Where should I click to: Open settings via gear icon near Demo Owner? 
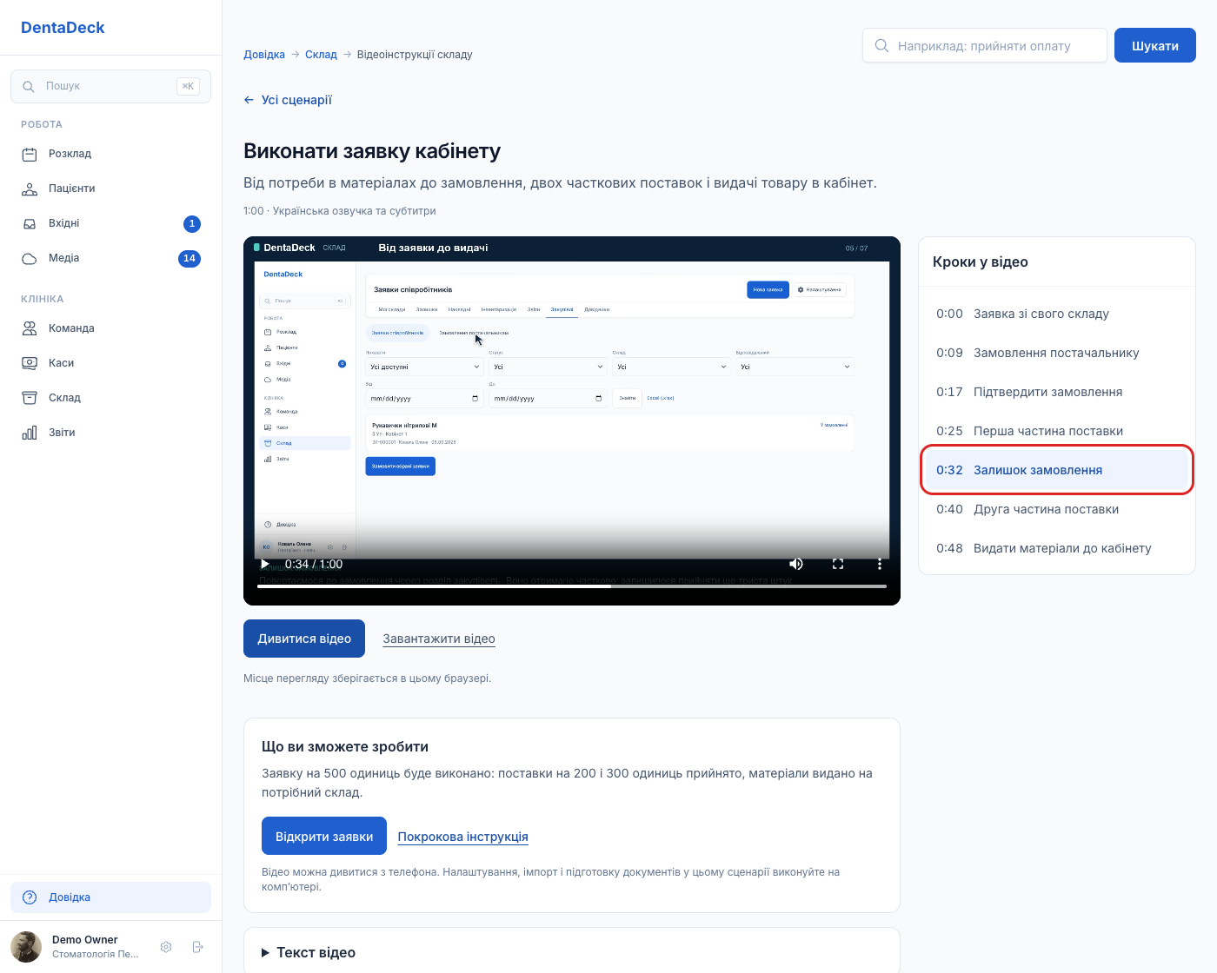(x=166, y=947)
